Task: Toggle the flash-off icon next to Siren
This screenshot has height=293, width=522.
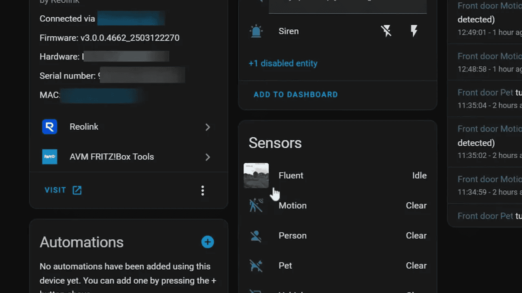Action: pyautogui.click(x=386, y=31)
